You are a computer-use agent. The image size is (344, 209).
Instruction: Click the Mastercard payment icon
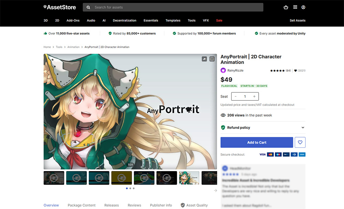270,155
